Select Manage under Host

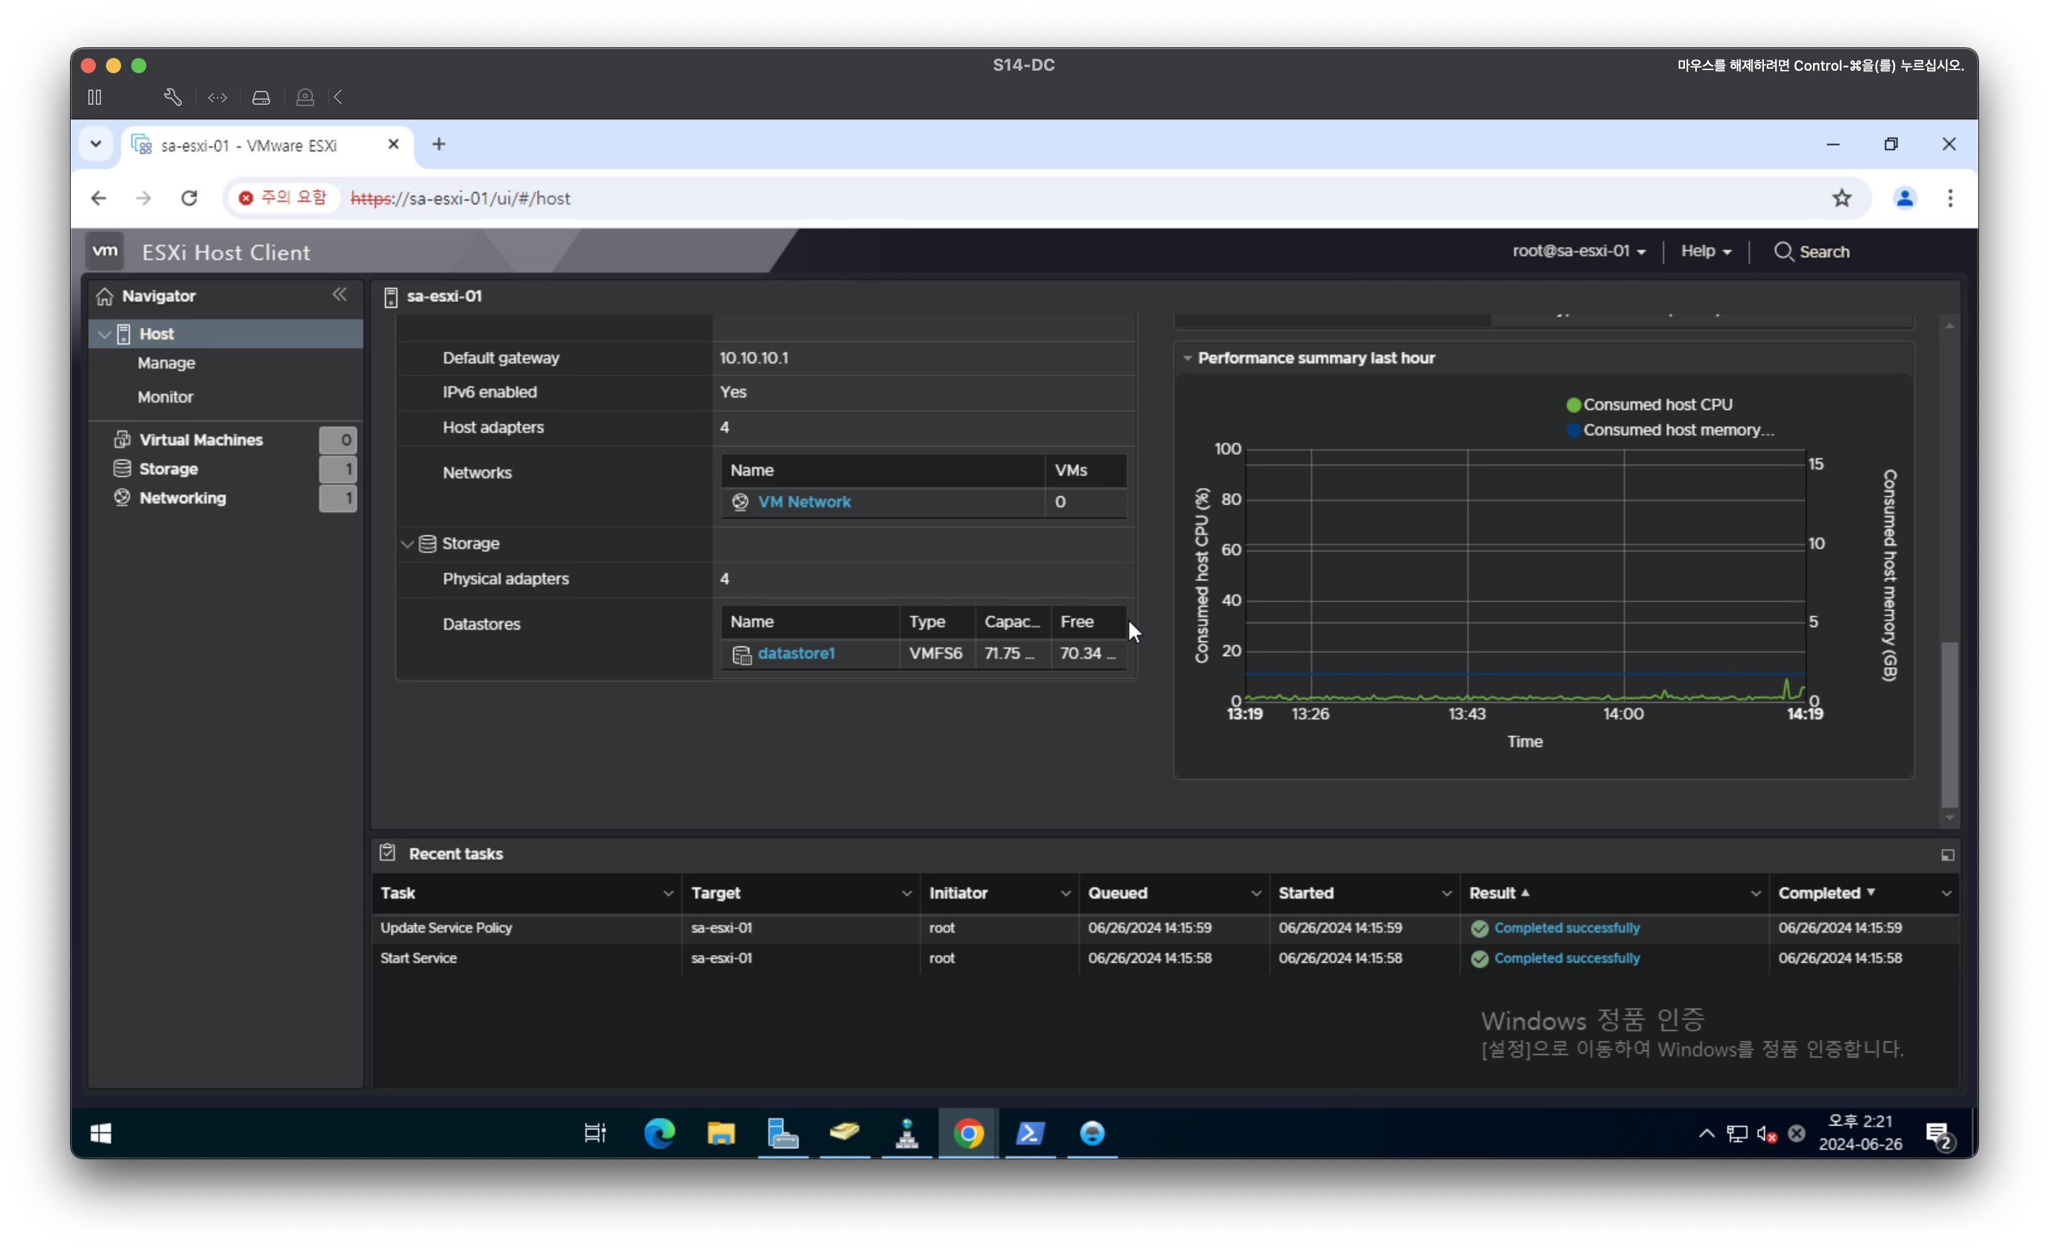click(x=167, y=363)
